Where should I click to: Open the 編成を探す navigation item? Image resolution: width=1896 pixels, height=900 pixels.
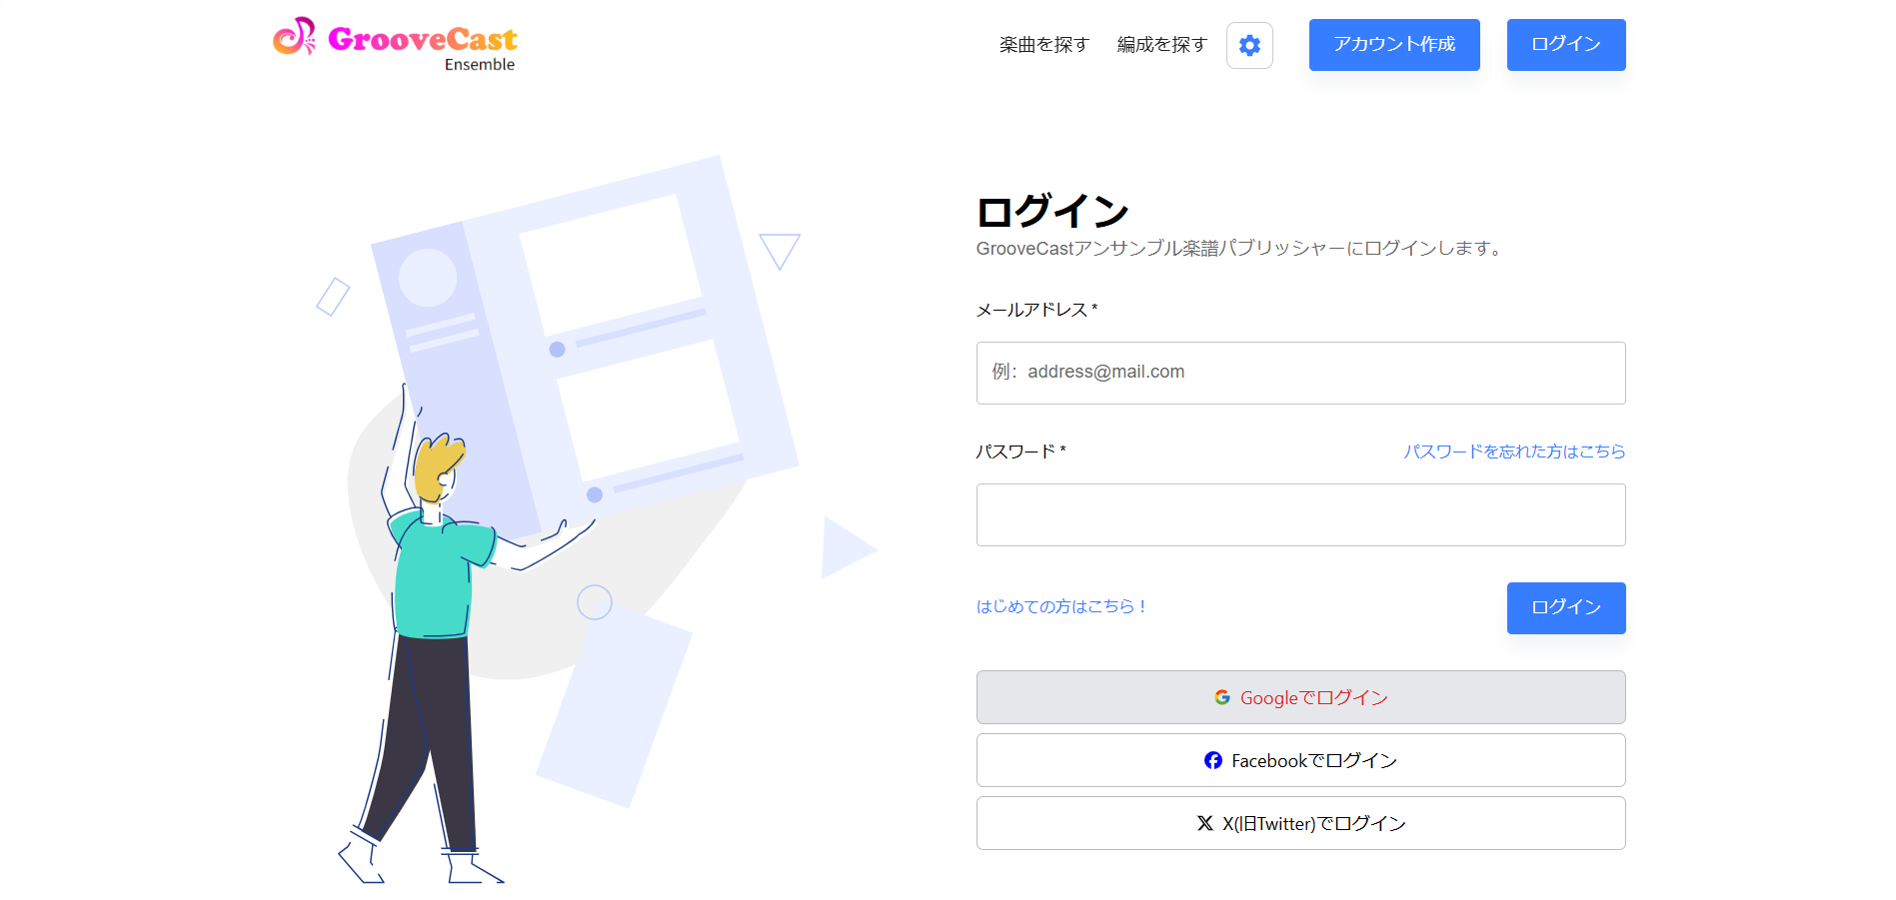[1161, 45]
